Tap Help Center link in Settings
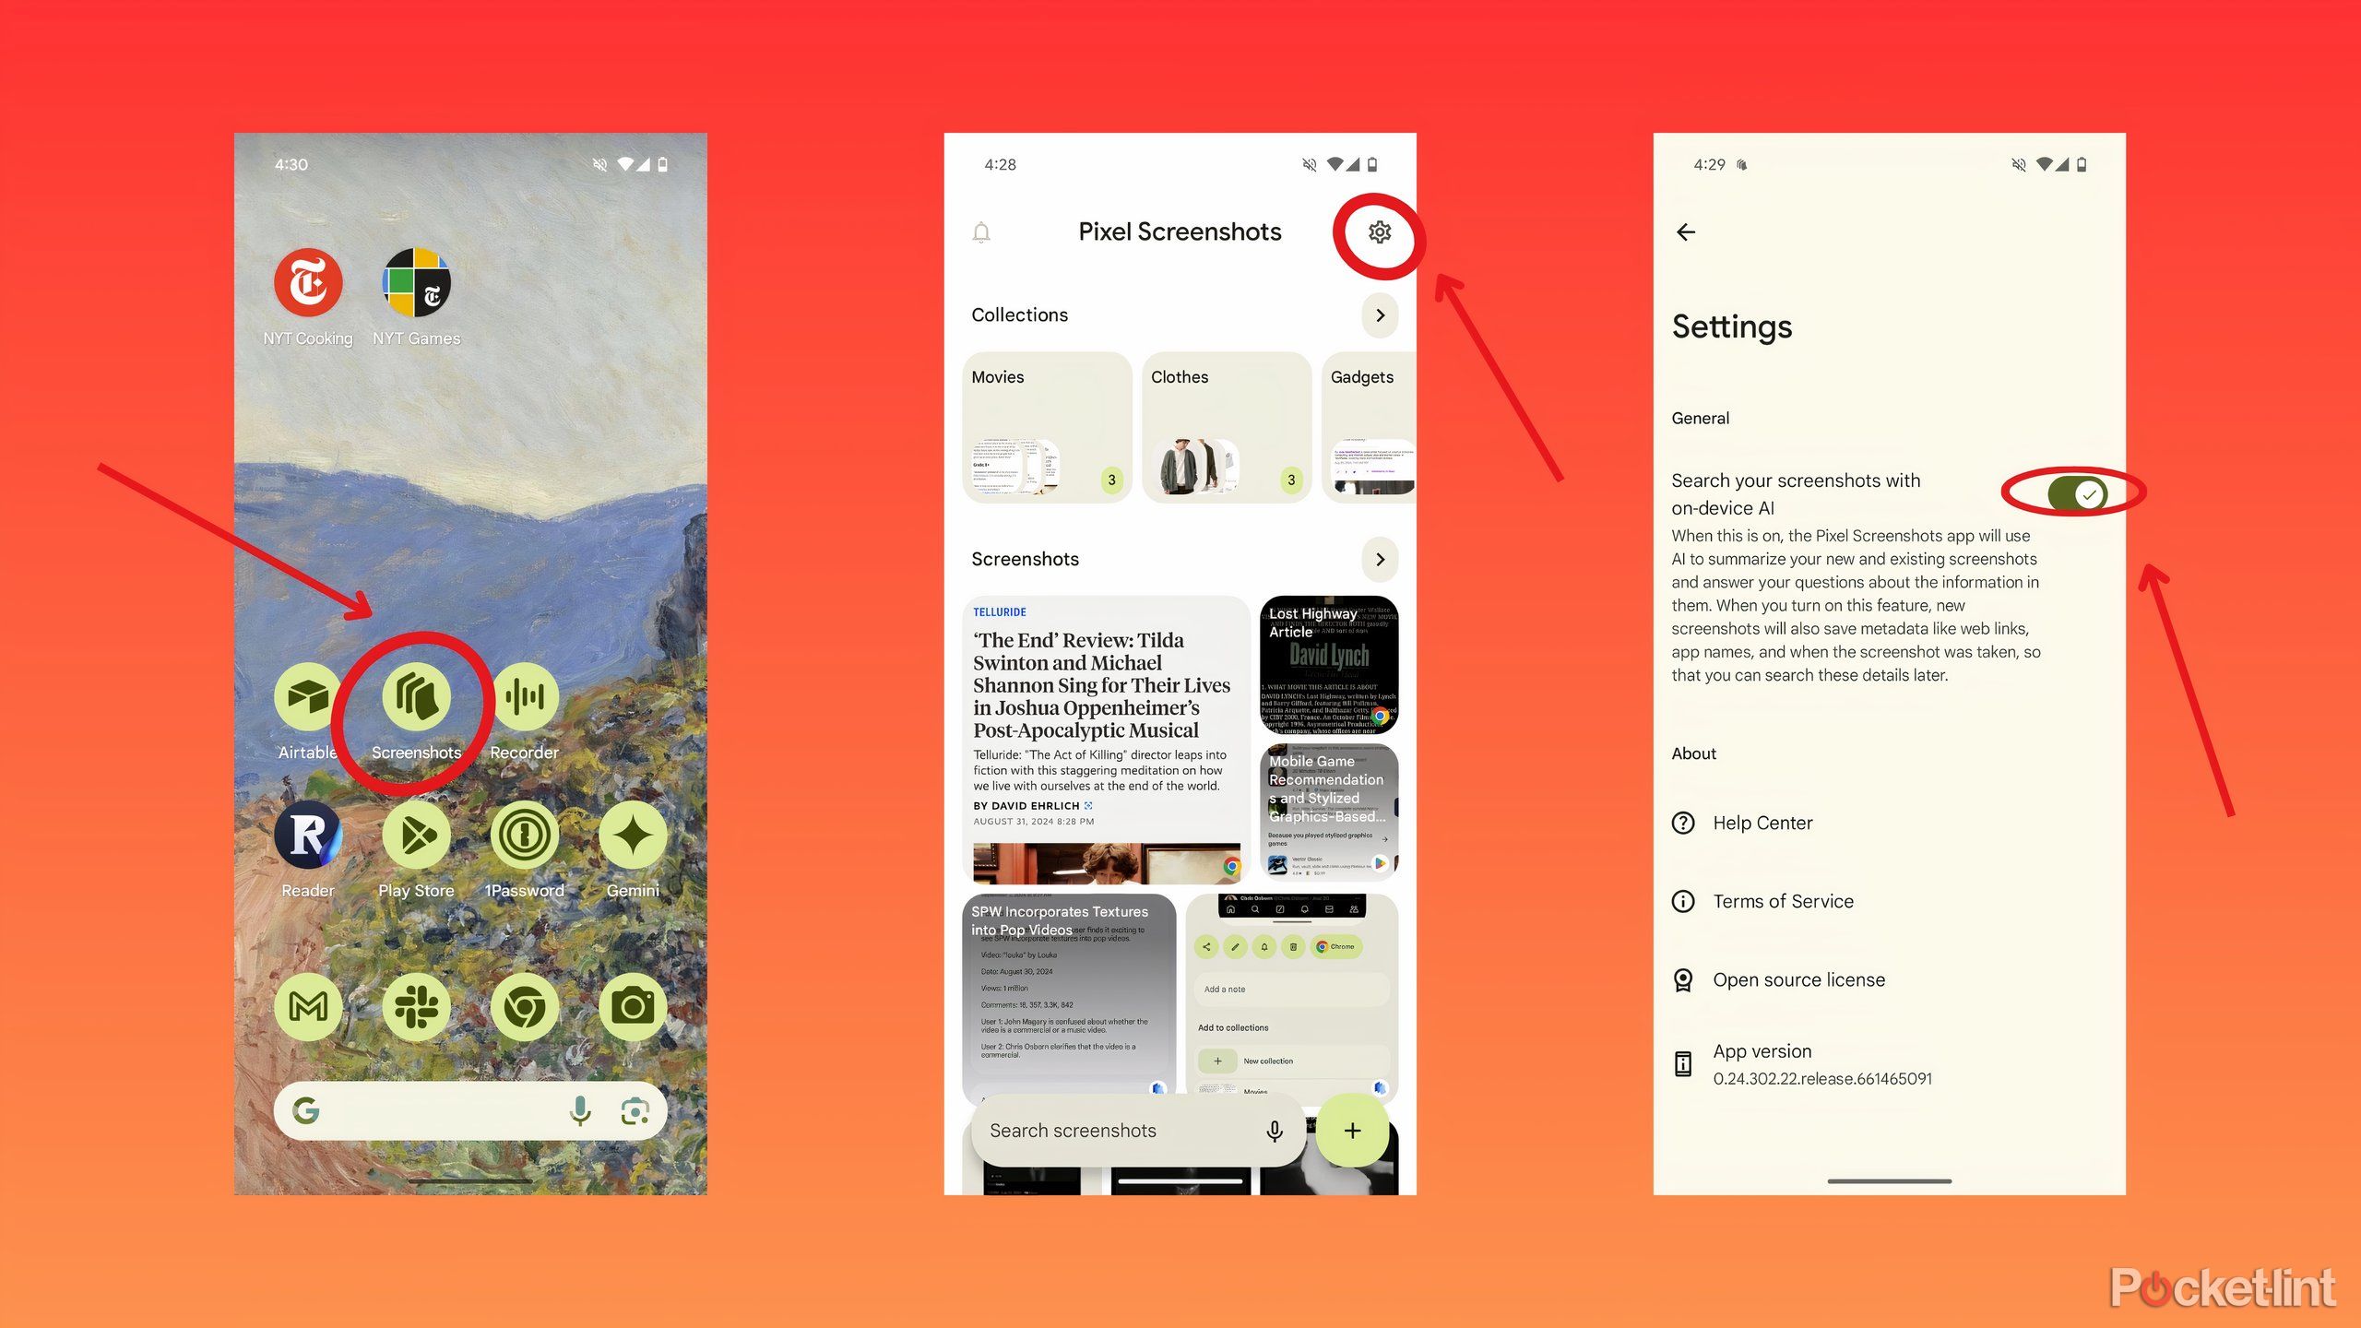 [x=1764, y=822]
